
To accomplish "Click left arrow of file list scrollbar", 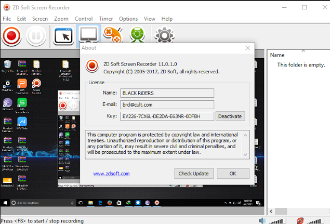I will [x=271, y=211].
